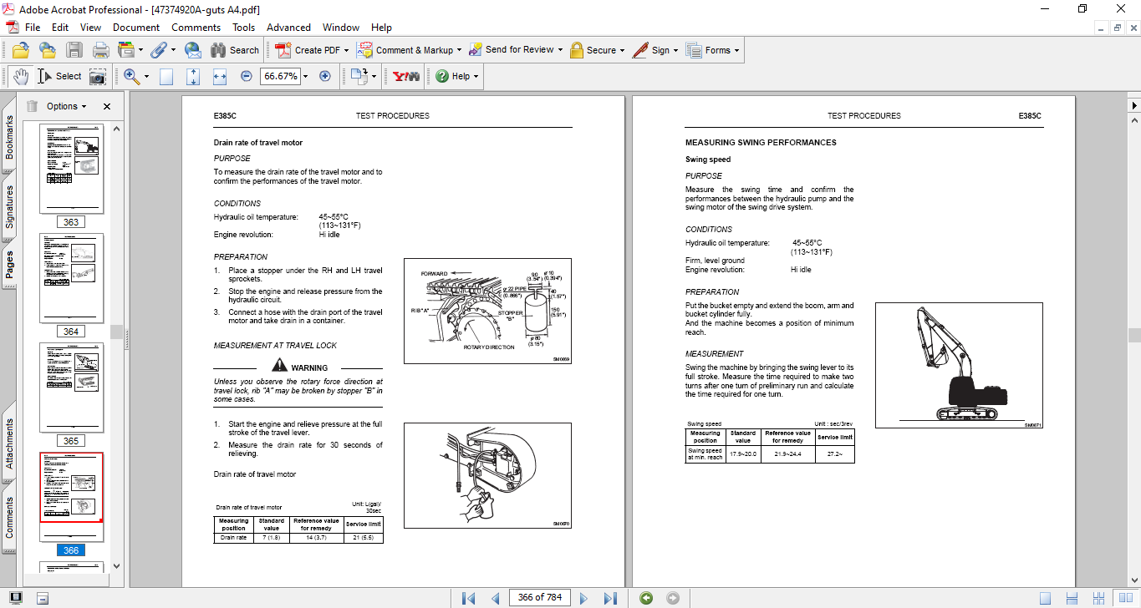
Task: Click the Fit Width icon
Action: [x=220, y=76]
